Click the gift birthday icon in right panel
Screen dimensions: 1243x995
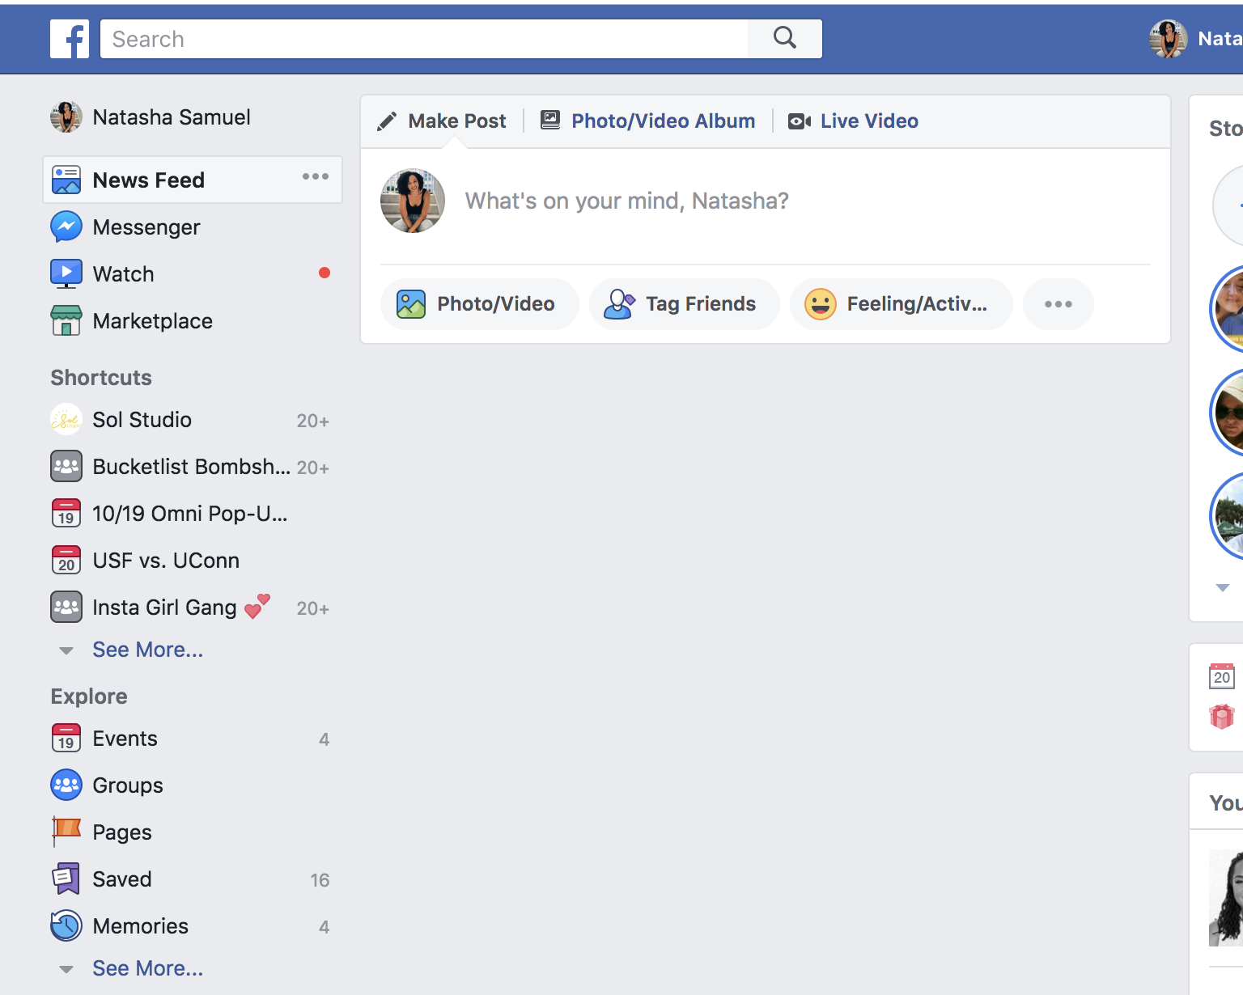click(1222, 717)
